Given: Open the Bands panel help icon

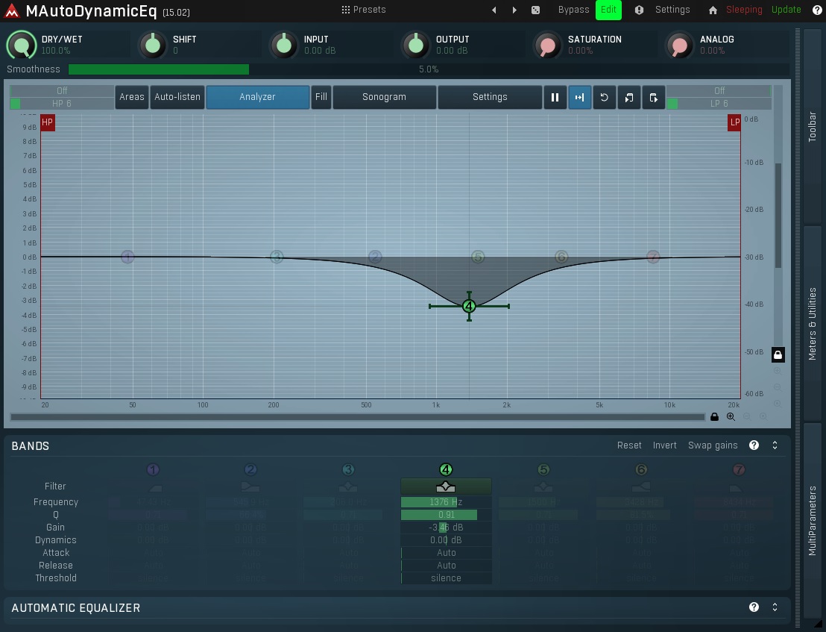Looking at the screenshot, I should (x=754, y=445).
